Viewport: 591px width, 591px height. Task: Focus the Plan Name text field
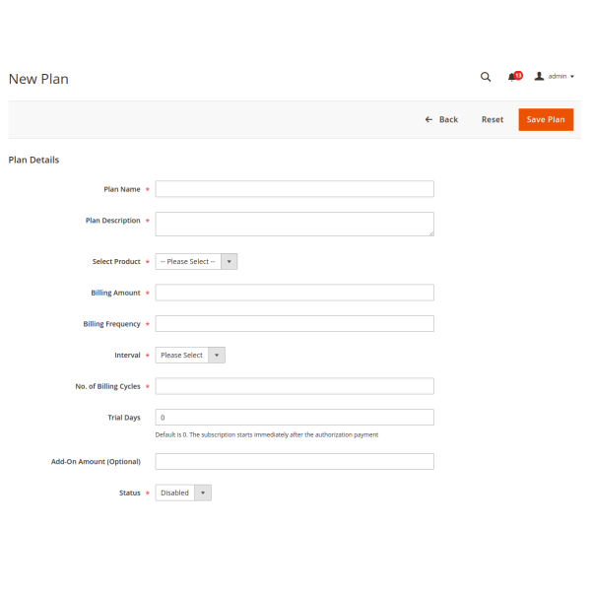[x=295, y=189]
